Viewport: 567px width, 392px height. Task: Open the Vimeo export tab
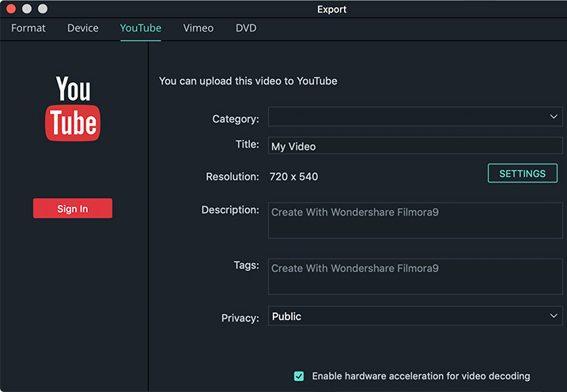pyautogui.click(x=198, y=28)
